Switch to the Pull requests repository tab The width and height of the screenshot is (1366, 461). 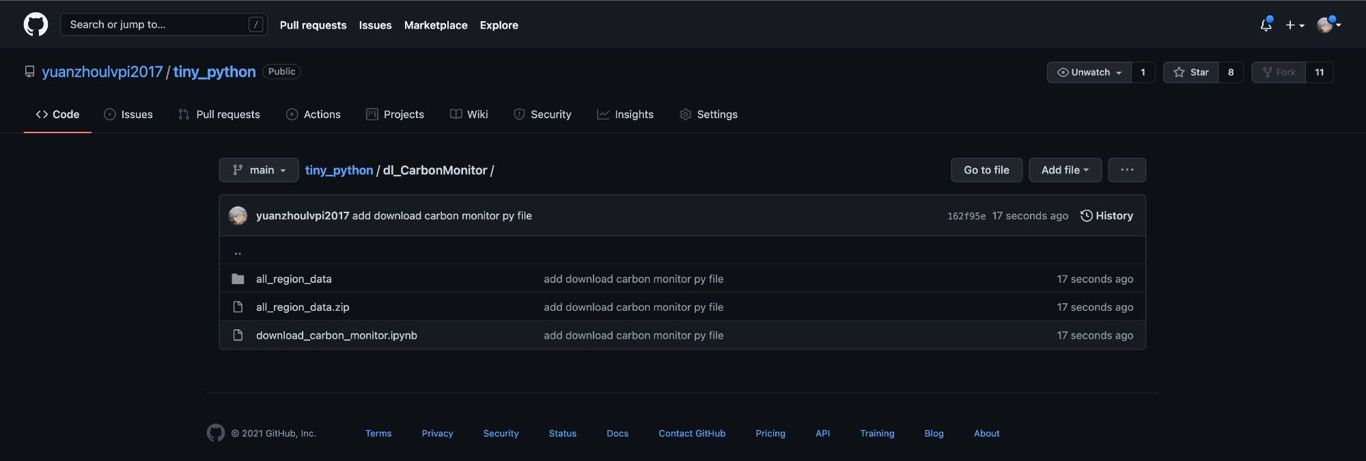pyautogui.click(x=219, y=115)
